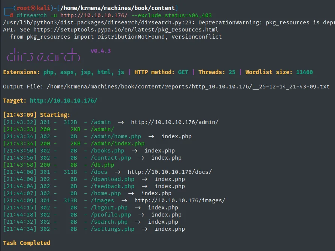
Task: Click the /db.php result path
Action: click(102, 165)
